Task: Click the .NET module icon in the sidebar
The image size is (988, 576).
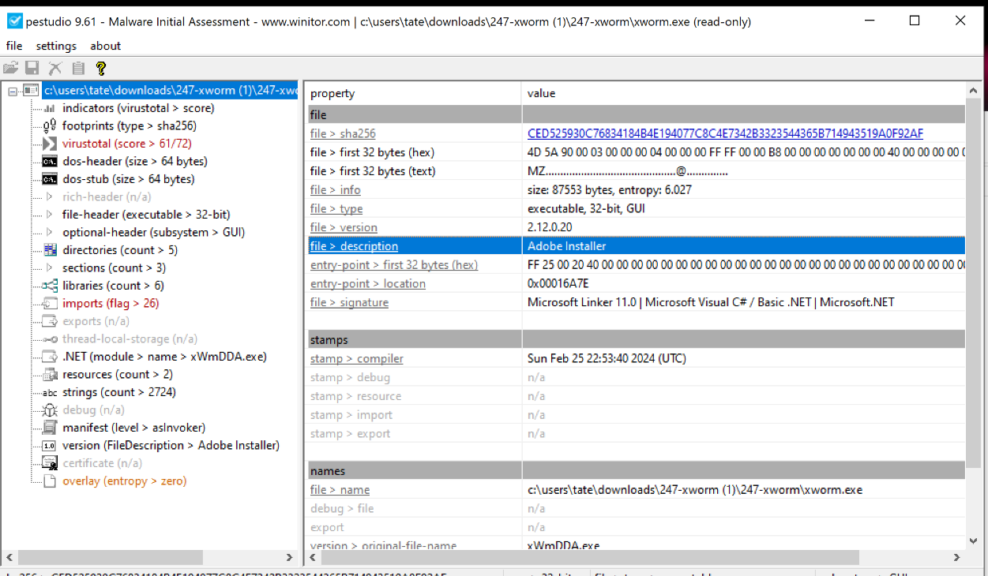Action: (x=49, y=356)
